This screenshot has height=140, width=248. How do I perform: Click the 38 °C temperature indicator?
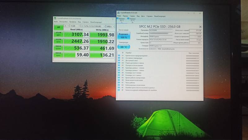(x=123, y=47)
